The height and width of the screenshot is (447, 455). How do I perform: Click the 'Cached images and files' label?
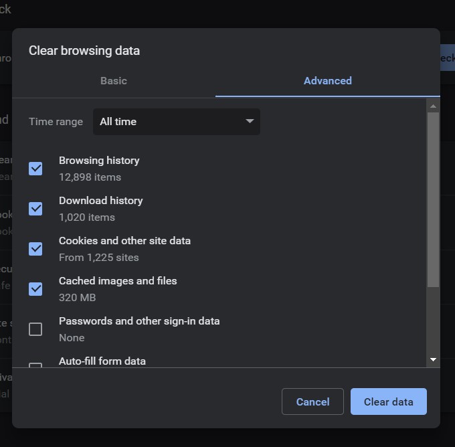tap(118, 281)
